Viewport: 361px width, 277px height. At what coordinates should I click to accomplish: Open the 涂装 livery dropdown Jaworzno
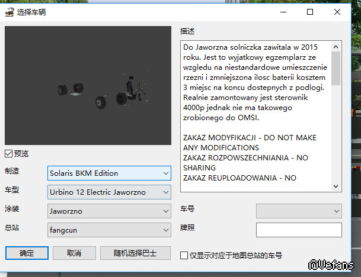[109, 211]
